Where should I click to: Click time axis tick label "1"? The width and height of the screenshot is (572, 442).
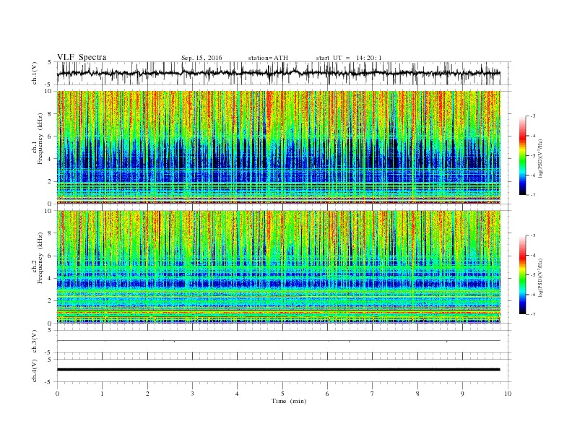tap(102, 394)
